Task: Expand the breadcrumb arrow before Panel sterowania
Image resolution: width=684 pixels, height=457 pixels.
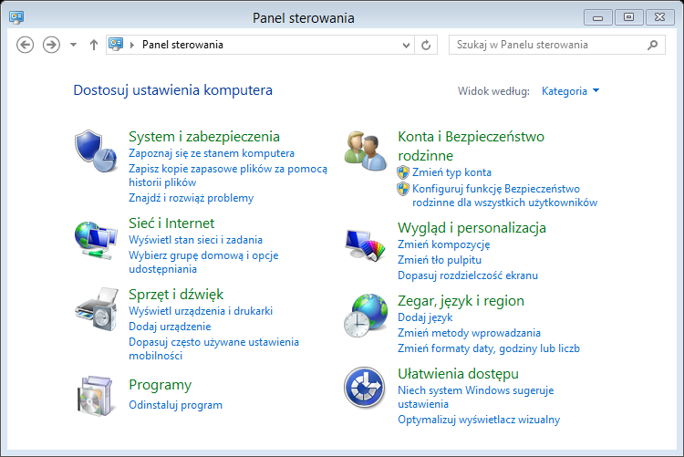Action: pyautogui.click(x=132, y=45)
